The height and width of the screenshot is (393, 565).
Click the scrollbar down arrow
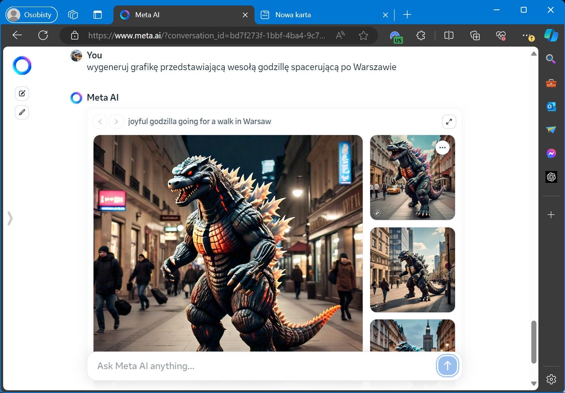click(x=534, y=384)
